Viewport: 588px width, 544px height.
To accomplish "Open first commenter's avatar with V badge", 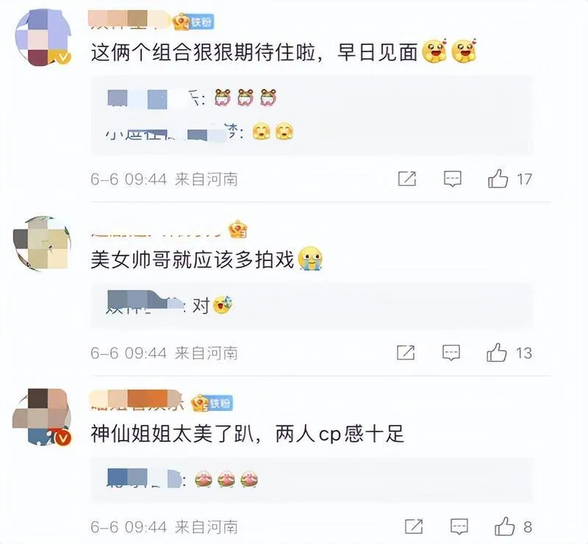I will 43,37.
